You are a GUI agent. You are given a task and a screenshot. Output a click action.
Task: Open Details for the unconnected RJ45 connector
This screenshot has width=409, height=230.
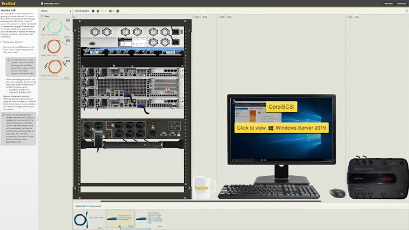(131, 226)
